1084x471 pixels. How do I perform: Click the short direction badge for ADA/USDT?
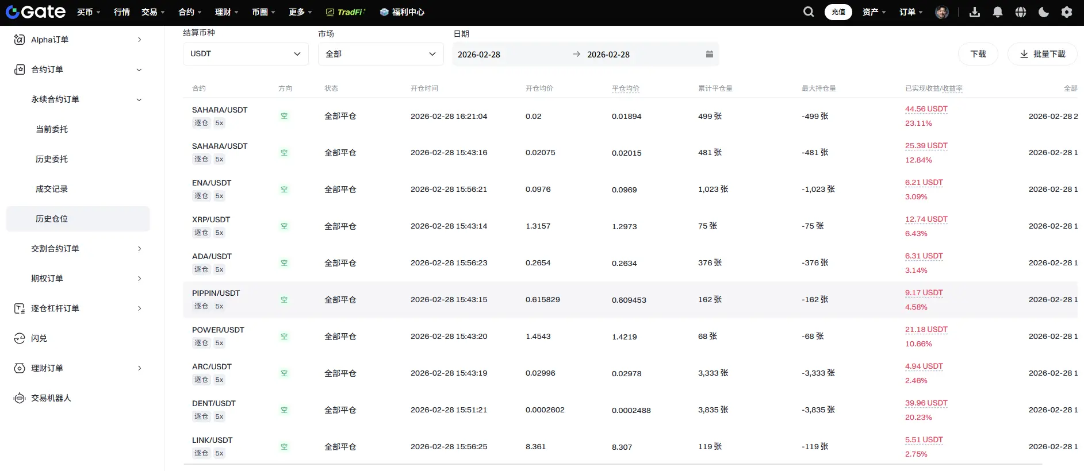[284, 263]
